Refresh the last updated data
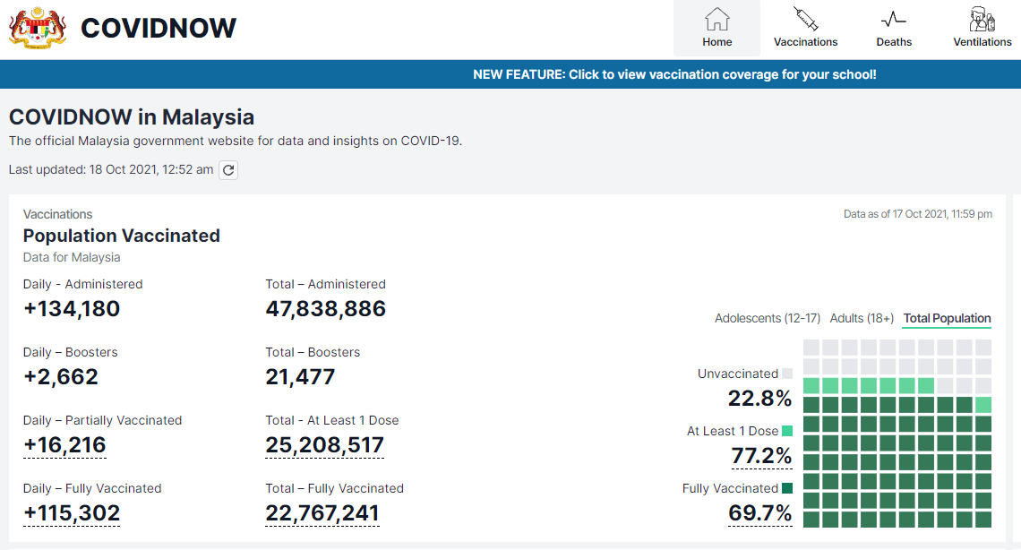This screenshot has height=550, width=1021. [228, 170]
